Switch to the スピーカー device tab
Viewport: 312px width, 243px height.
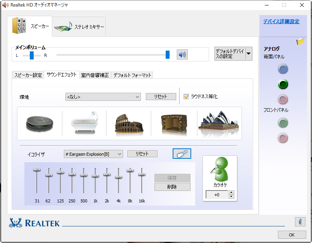click(30, 26)
